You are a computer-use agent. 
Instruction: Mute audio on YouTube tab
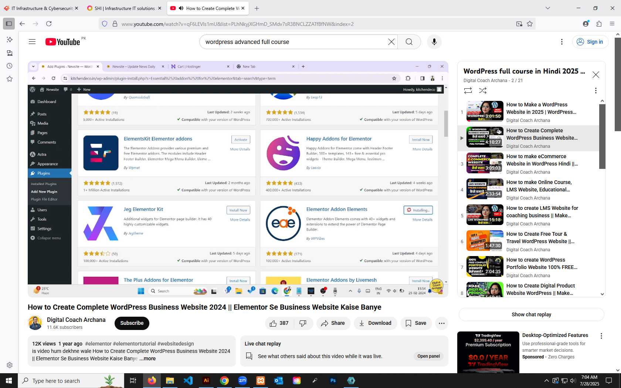pos(181,8)
